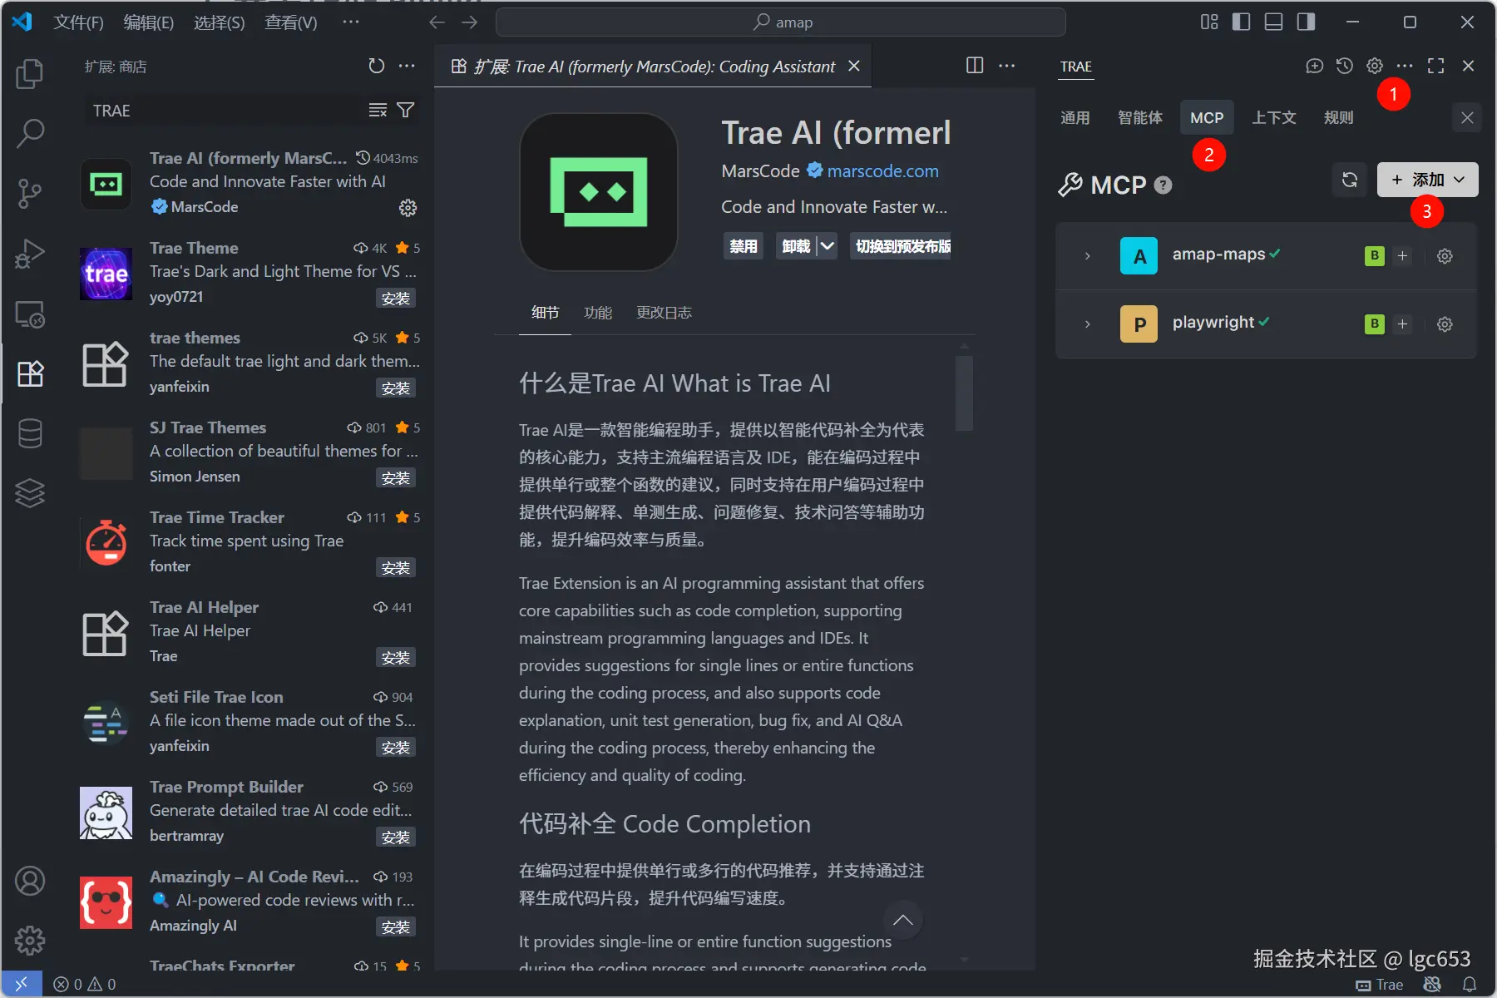Click the 切换到预发布版 button
The height and width of the screenshot is (998, 1497).
[x=902, y=246]
